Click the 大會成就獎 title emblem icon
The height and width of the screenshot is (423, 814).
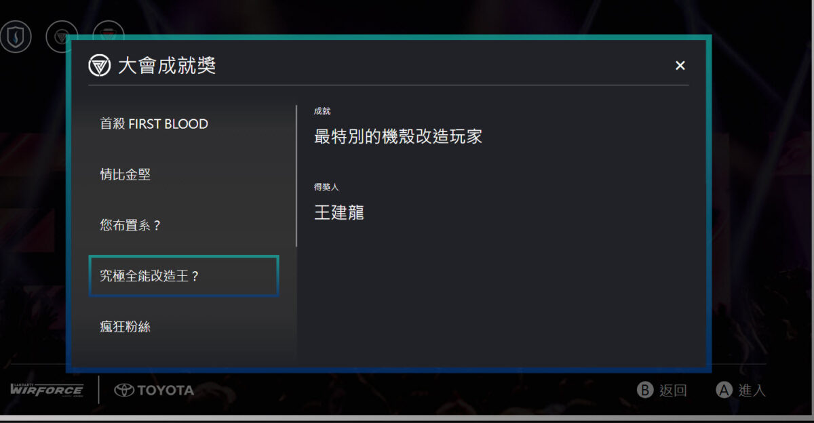pyautogui.click(x=100, y=66)
